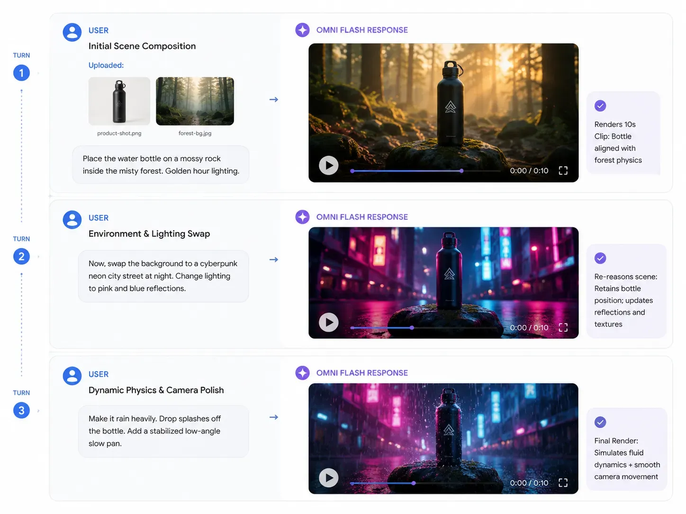Click the Turn 1 'OMNI FLASH RESPONSE' label
Screen dimensions: 686x514
coord(362,30)
